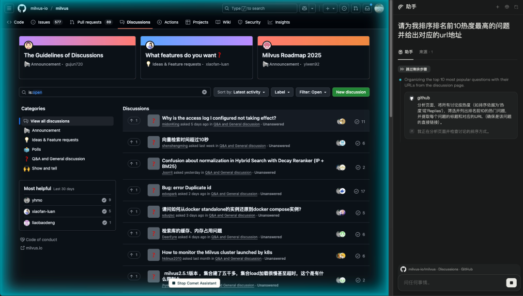Select 'View all discussions' category
This screenshot has height=296, width=523.
coord(67,121)
